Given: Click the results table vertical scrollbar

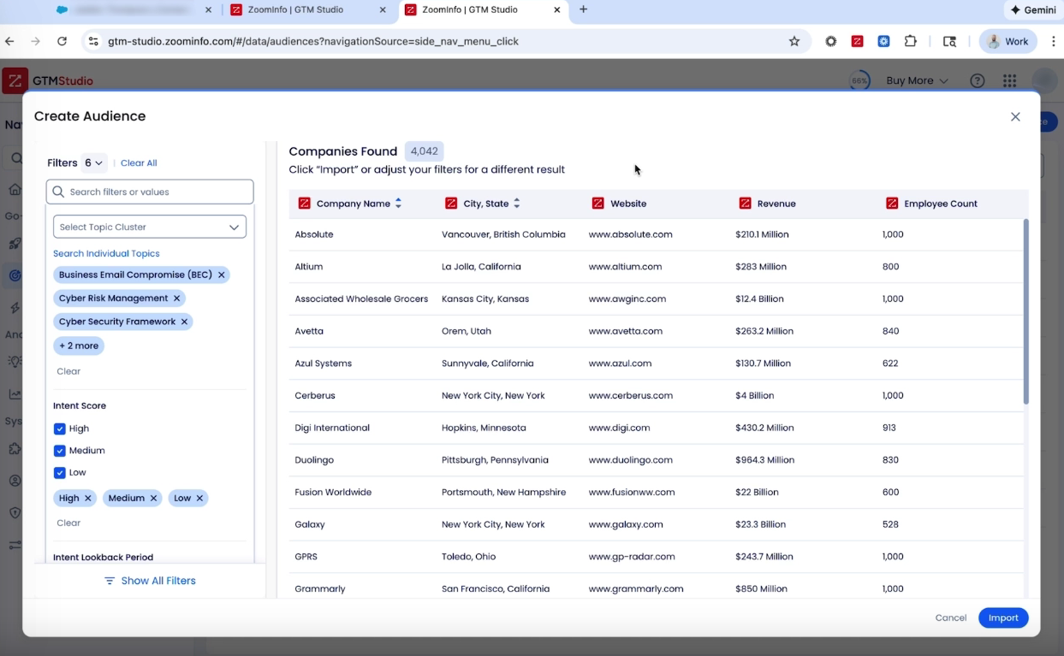Looking at the screenshot, I should [1025, 311].
